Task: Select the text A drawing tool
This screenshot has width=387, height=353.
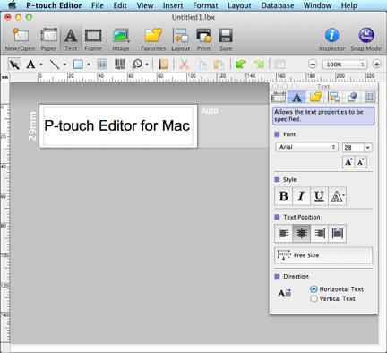Action: click(30, 65)
